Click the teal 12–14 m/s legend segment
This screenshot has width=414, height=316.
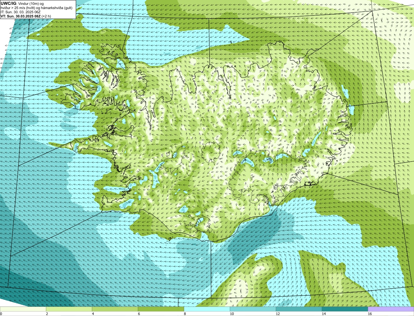(299, 309)
